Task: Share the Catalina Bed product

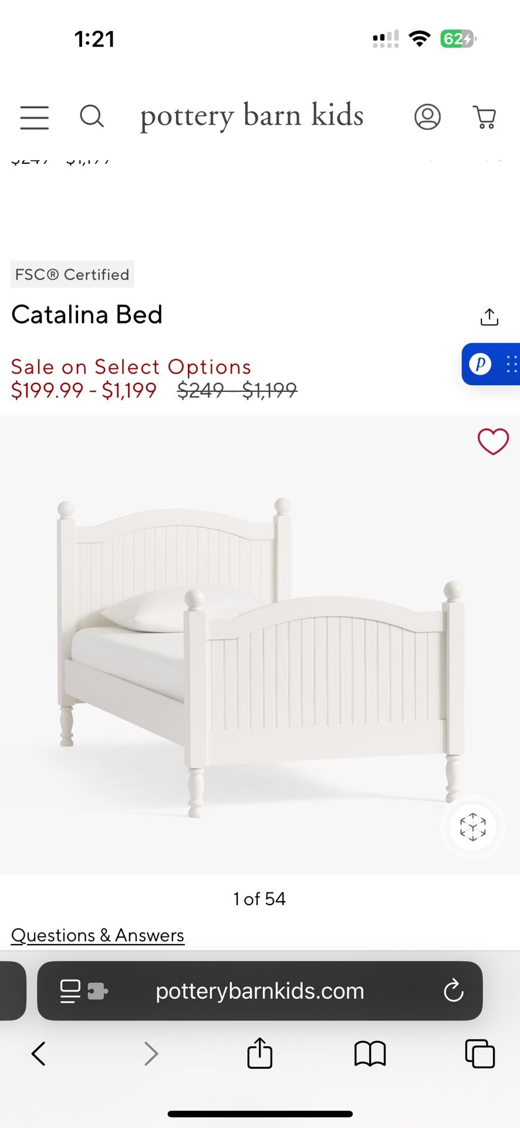Action: pos(489,317)
